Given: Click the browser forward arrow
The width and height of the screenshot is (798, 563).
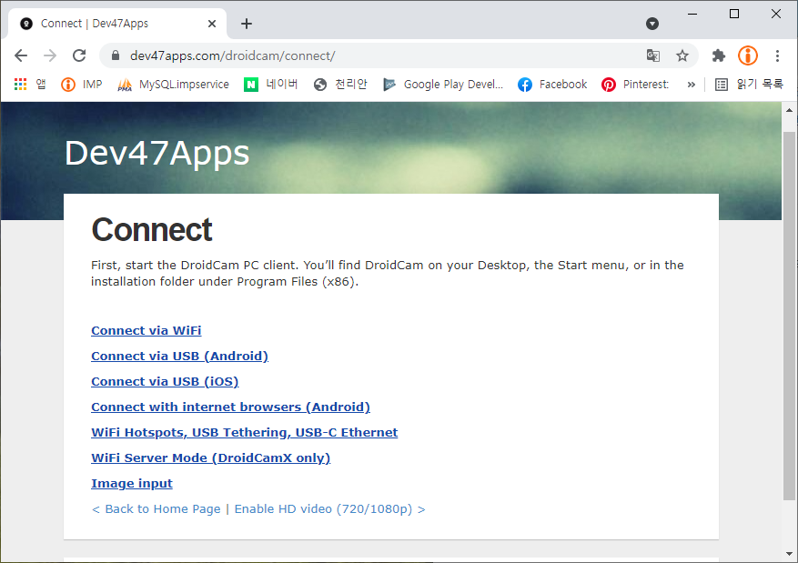Looking at the screenshot, I should pos(50,55).
